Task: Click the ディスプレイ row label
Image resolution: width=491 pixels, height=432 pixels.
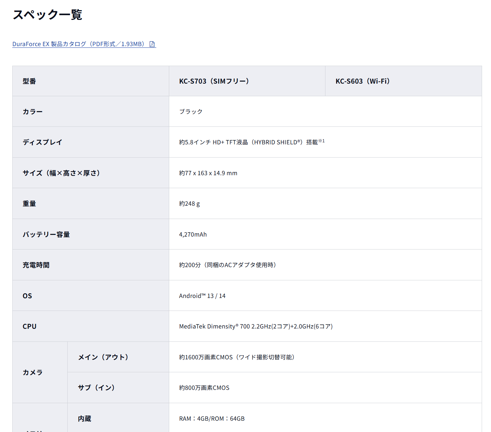Action: 42,142
